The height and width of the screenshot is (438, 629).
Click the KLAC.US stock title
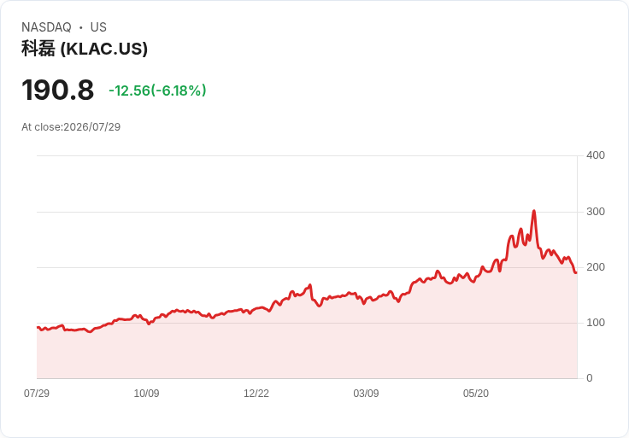tap(85, 49)
